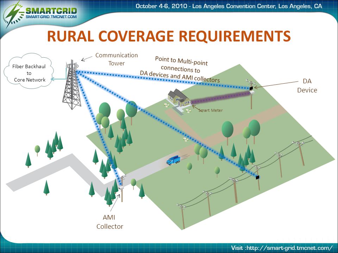Open the smart-grid.tmcnet.com link in the footer

click(289, 248)
